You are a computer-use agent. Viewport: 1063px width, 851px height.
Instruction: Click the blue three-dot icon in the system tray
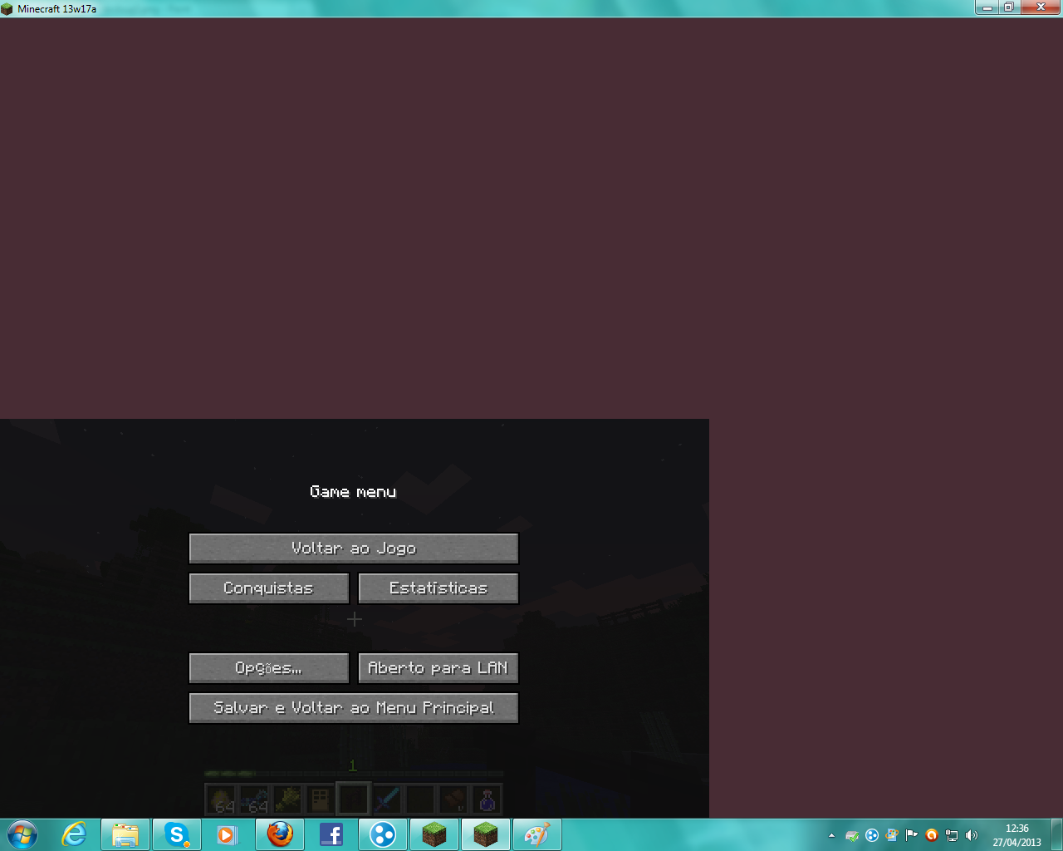(872, 835)
